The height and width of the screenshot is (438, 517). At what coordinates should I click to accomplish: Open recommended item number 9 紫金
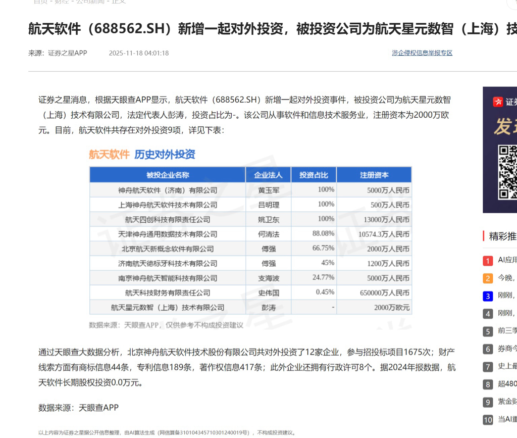pyautogui.click(x=507, y=402)
